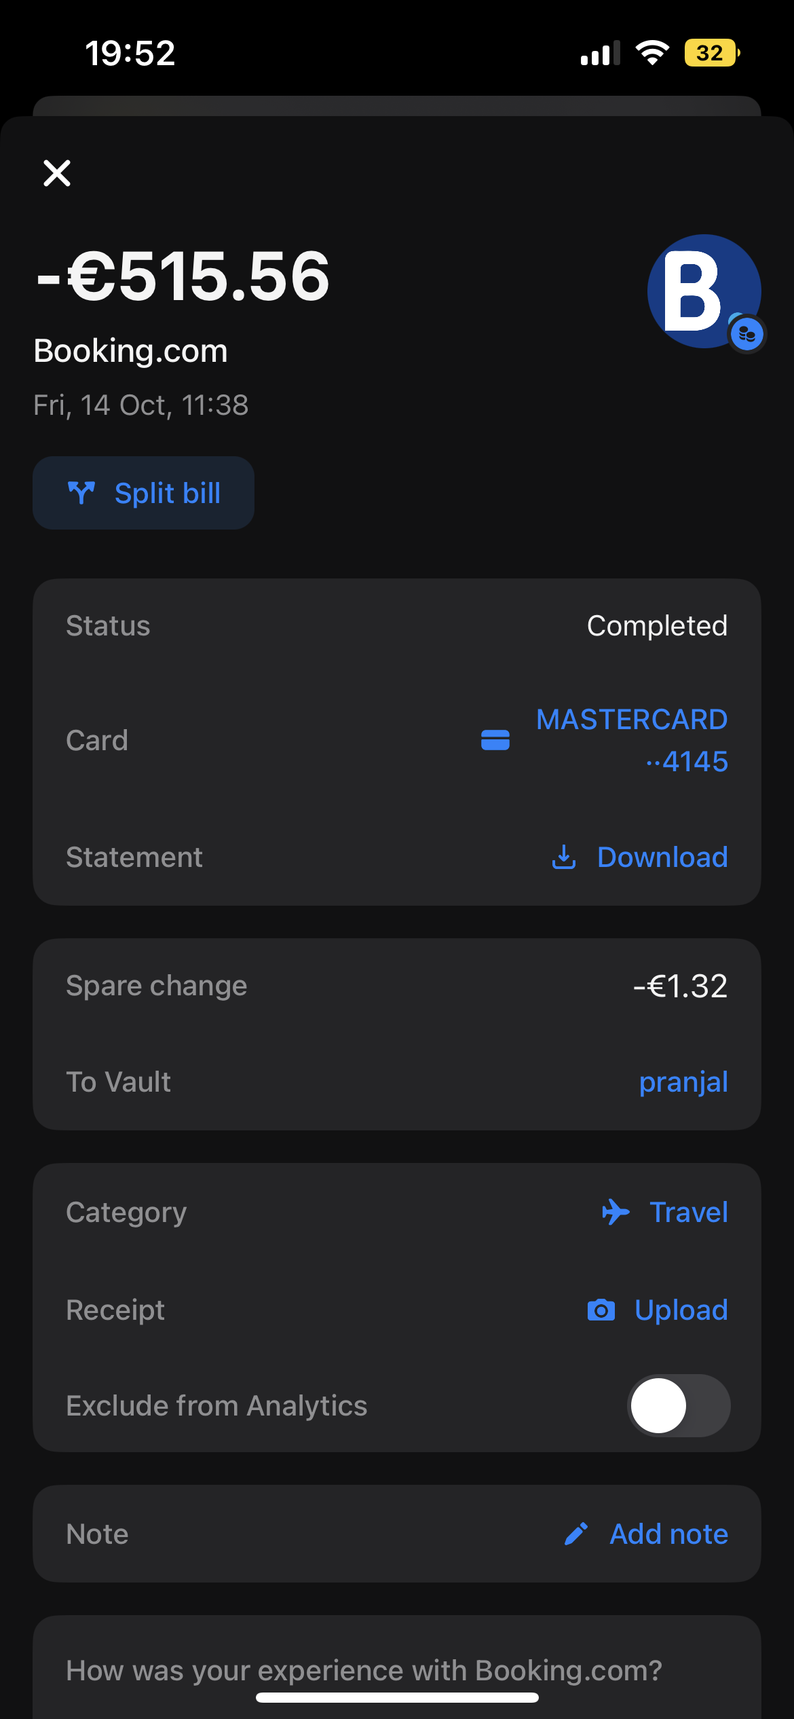The height and width of the screenshot is (1719, 794).
Task: Tap the statement download arrow icon
Action: 563,857
